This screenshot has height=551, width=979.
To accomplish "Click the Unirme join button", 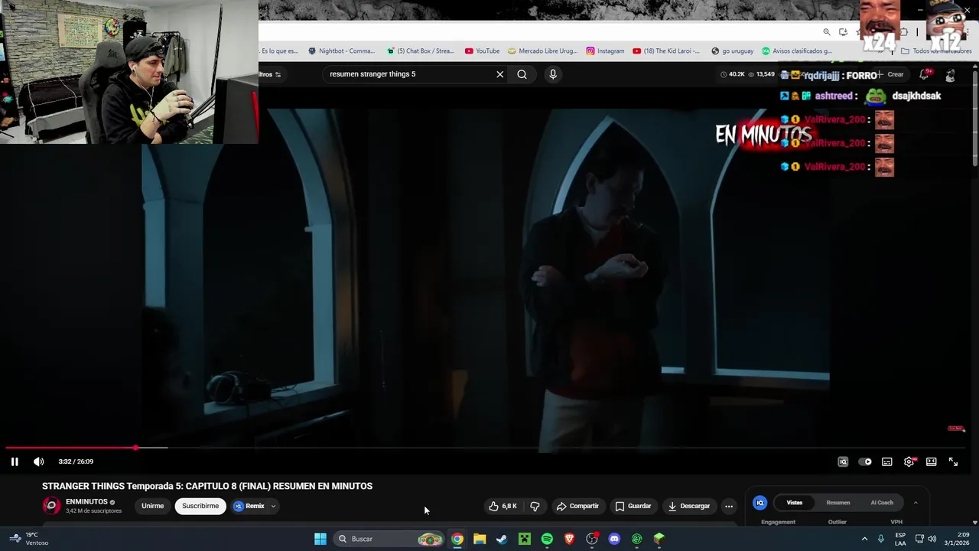I will click(152, 506).
